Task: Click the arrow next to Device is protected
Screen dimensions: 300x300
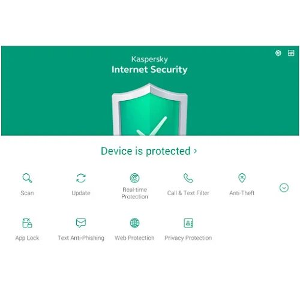Action: coord(196,151)
